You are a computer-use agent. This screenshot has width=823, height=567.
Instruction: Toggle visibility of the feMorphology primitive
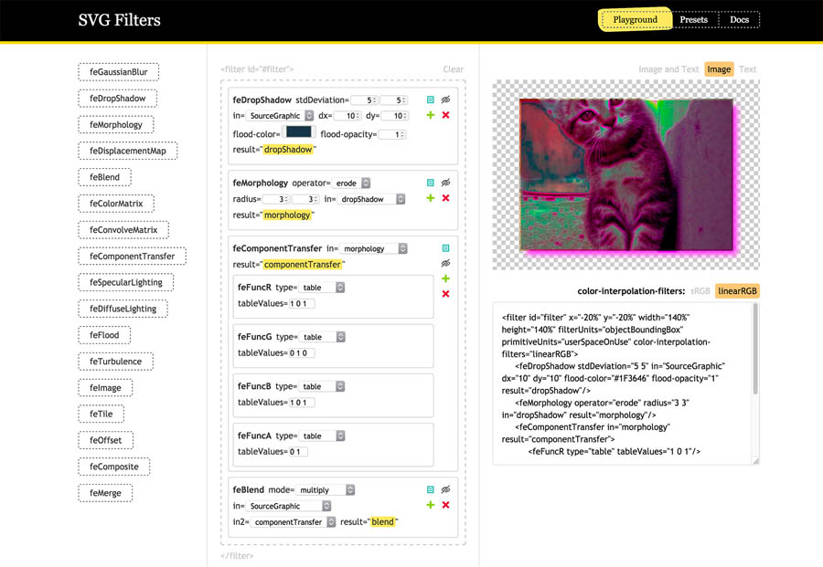(x=445, y=183)
